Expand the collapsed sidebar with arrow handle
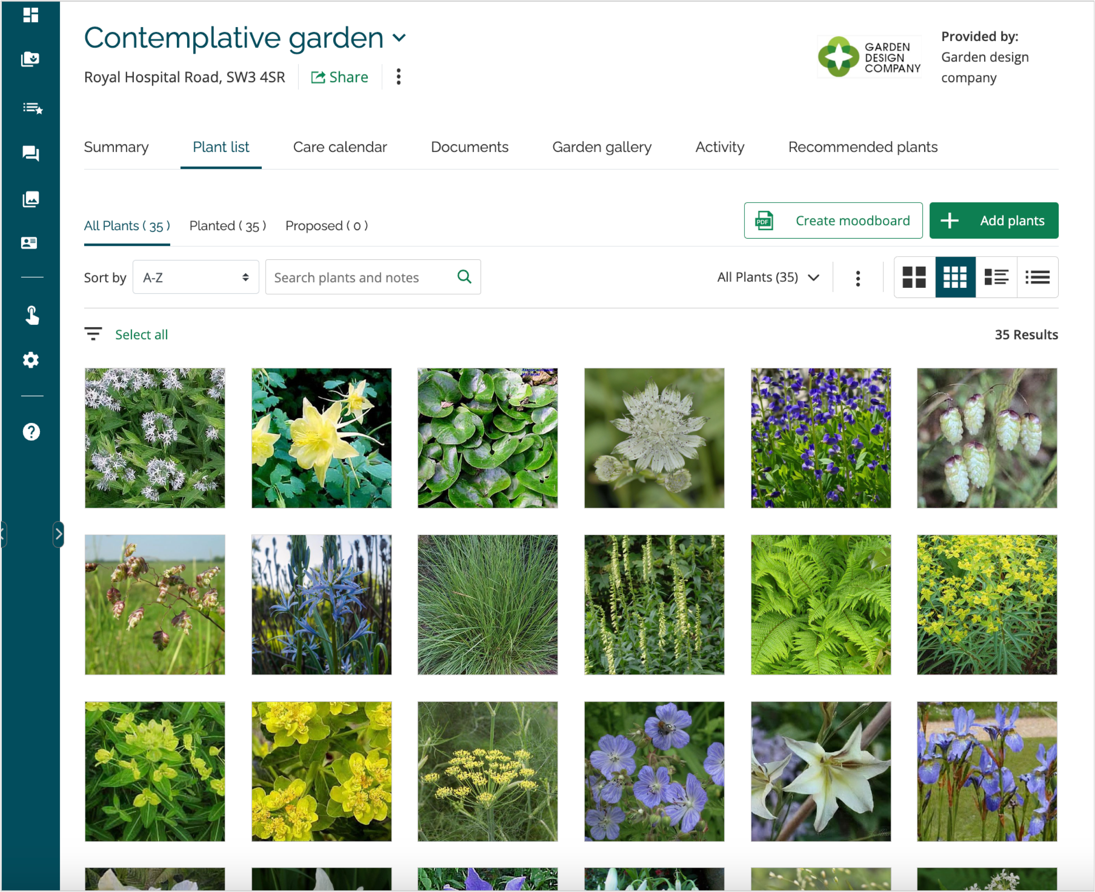The height and width of the screenshot is (892, 1095). (58, 534)
